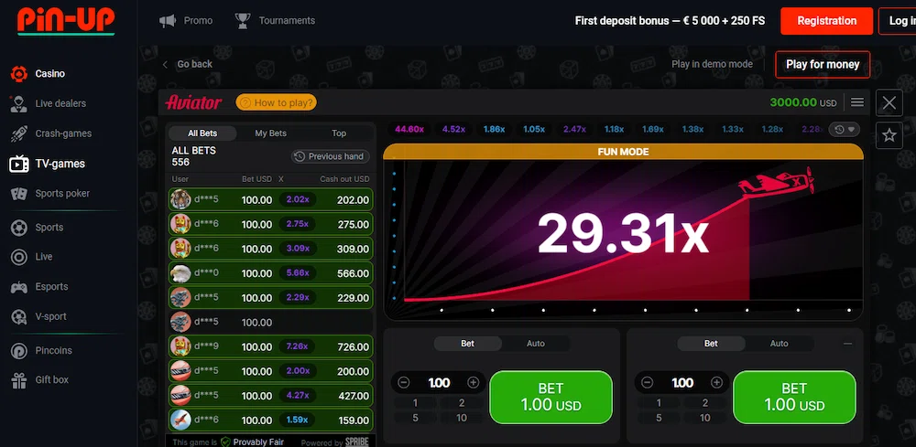Open Live dealers icon
The width and height of the screenshot is (916, 447).
(x=18, y=103)
